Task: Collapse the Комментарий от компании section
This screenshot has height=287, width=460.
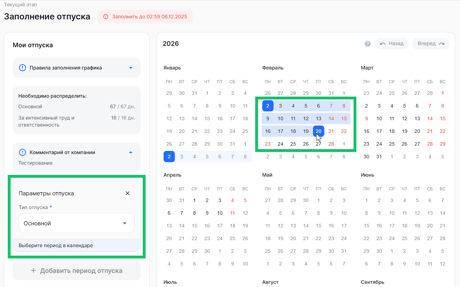Action: (x=130, y=152)
